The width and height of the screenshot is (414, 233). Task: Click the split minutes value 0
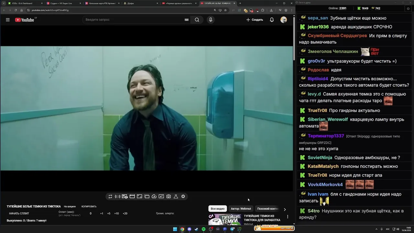[x=91, y=214]
